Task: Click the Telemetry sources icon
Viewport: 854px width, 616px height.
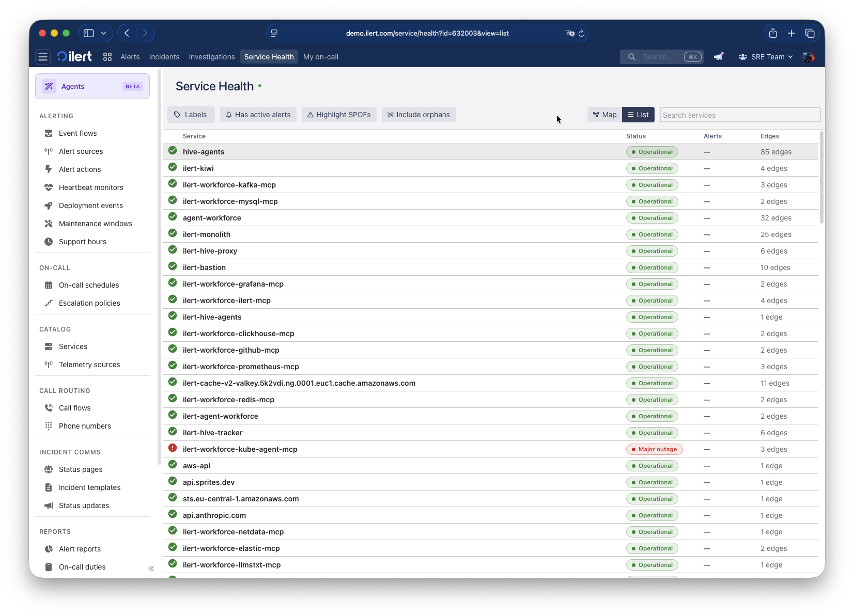Action: [49, 365]
